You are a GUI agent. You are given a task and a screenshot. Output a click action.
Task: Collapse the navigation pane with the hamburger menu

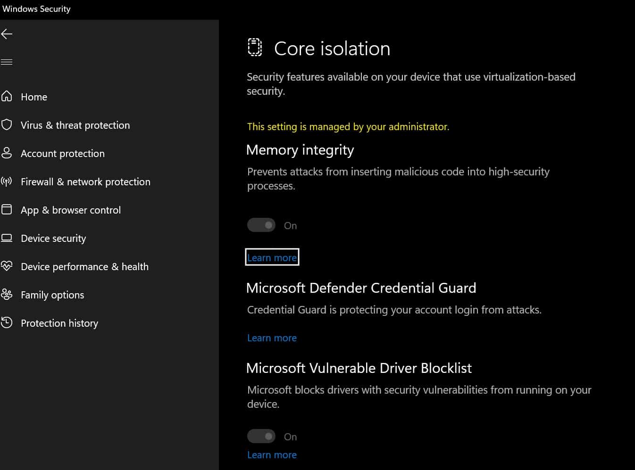(7, 61)
